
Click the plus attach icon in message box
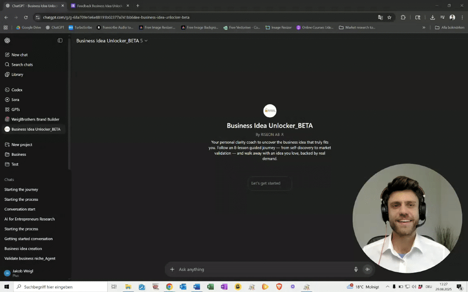click(172, 269)
